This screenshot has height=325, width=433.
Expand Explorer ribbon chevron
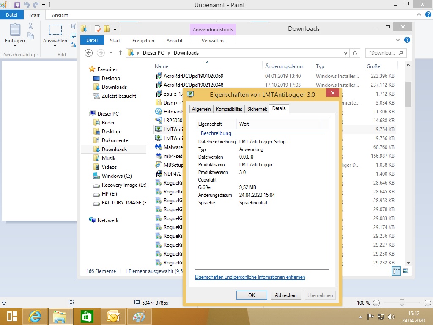(x=398, y=40)
